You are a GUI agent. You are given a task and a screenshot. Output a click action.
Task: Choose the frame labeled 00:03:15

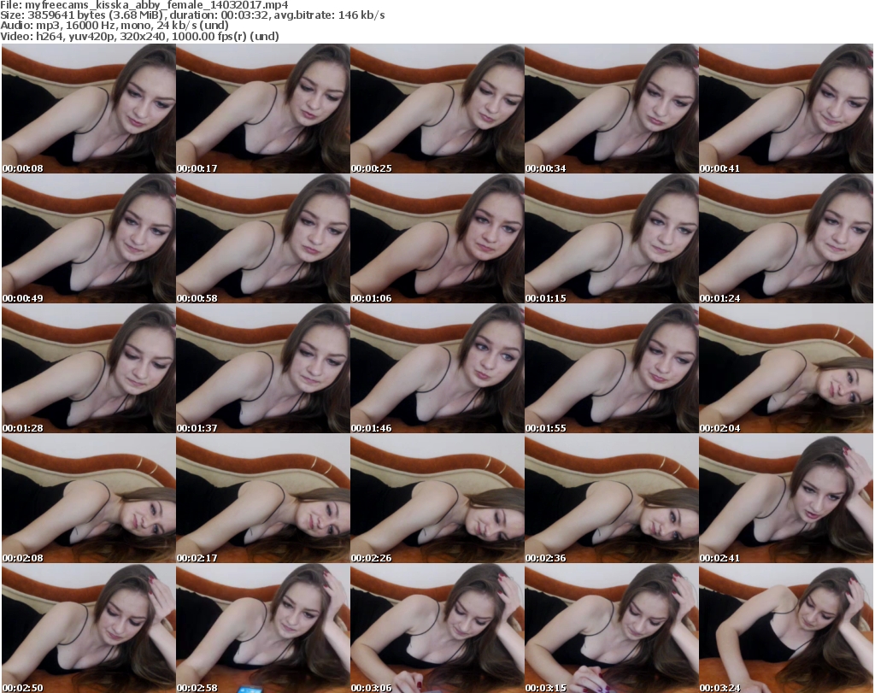[x=612, y=628]
